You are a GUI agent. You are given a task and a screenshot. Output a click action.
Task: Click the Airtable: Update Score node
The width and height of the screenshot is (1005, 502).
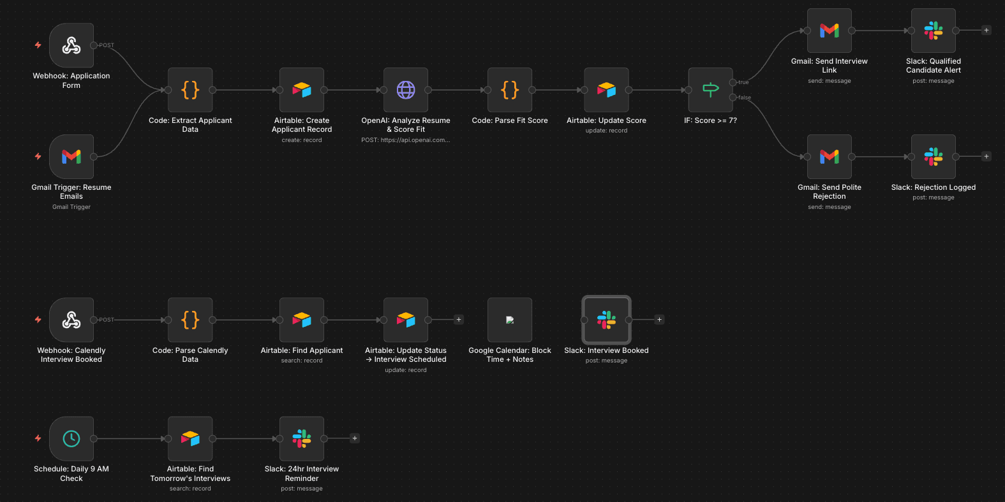(x=606, y=90)
